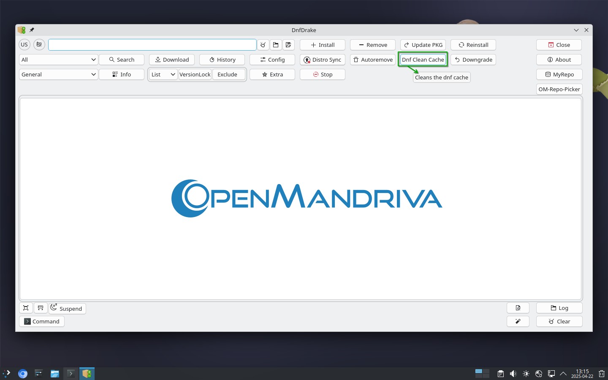
Task: Run Distro Sync
Action: (x=323, y=60)
